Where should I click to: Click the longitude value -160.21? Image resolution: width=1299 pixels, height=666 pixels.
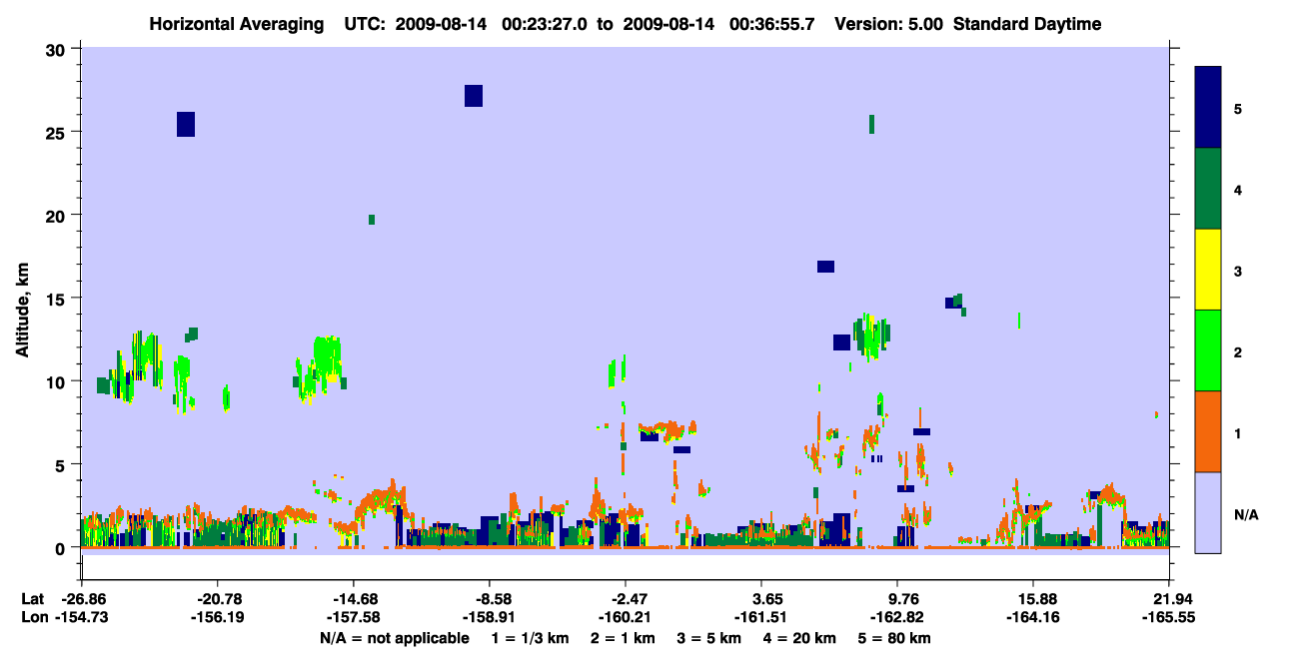click(x=626, y=618)
